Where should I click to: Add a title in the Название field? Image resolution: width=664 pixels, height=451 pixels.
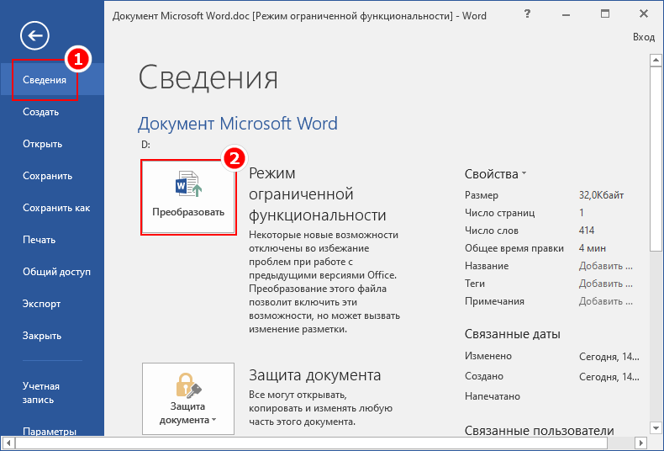click(605, 266)
